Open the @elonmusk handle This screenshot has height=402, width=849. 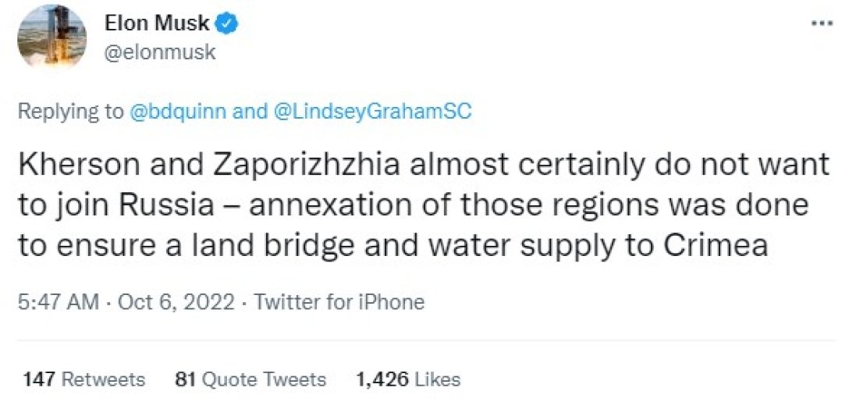pyautogui.click(x=160, y=52)
